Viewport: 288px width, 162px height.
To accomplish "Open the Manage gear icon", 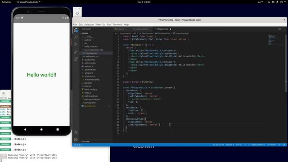I will [76, 139].
